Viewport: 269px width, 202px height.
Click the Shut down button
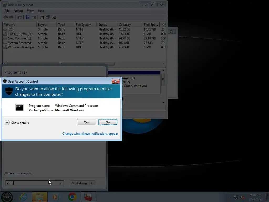point(79,183)
